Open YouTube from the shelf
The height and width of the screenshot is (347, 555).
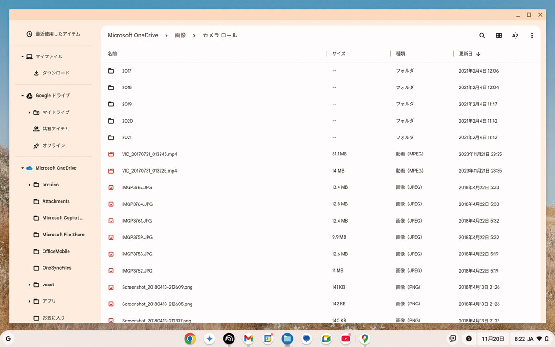click(345, 339)
